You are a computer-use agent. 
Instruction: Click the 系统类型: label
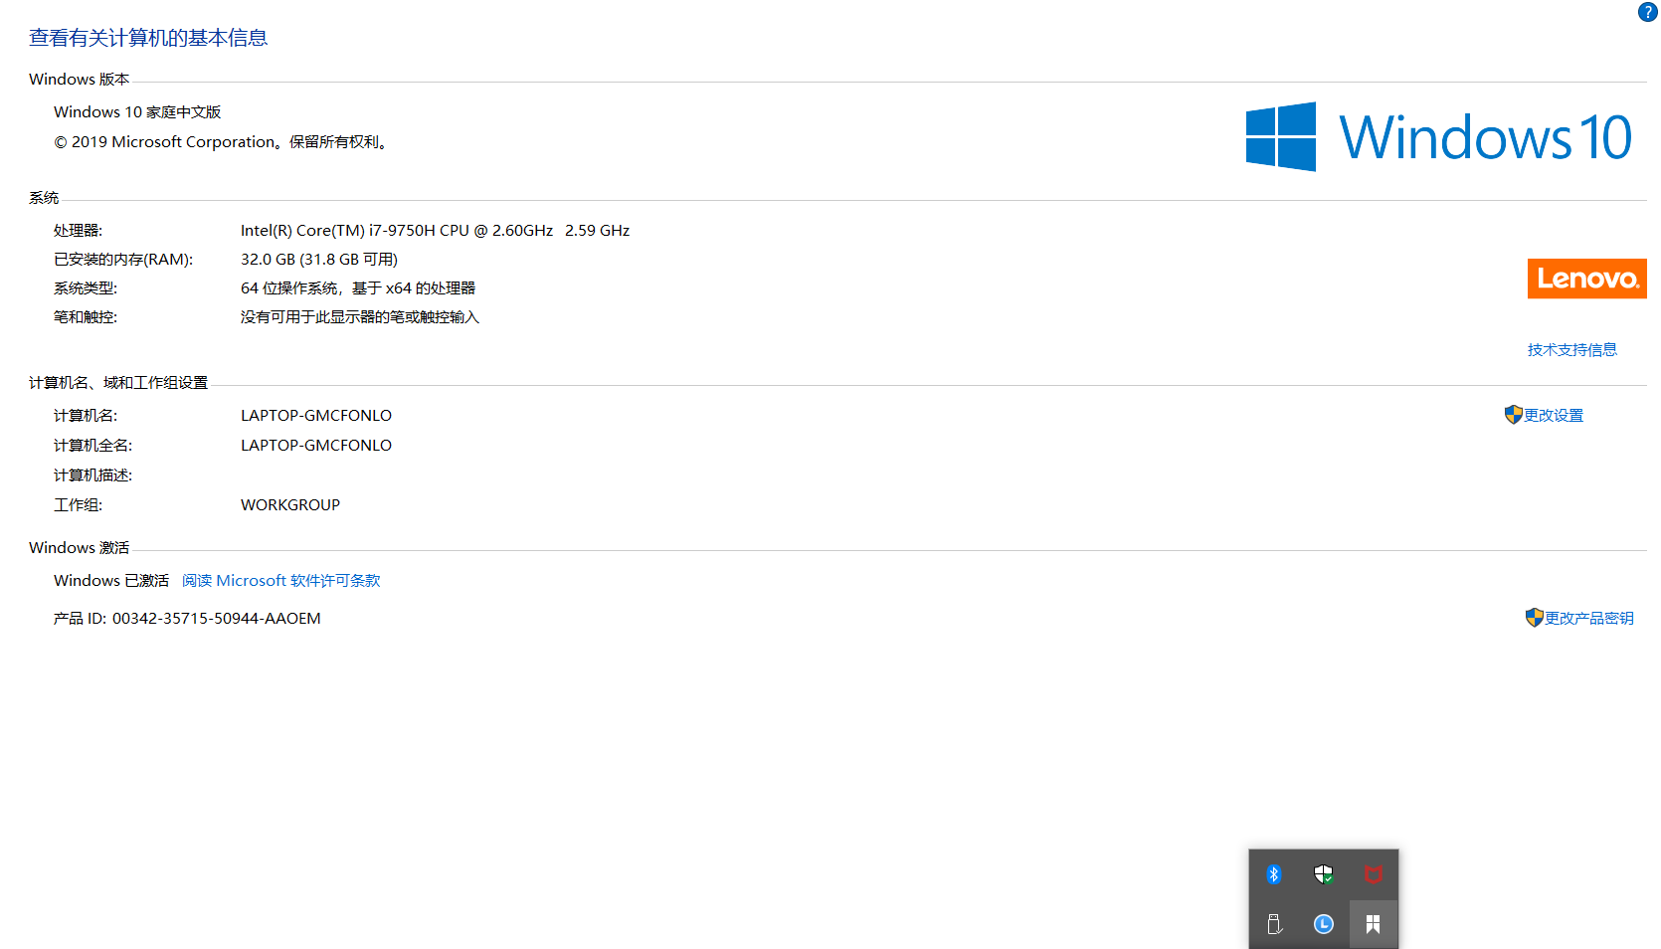[x=86, y=287]
